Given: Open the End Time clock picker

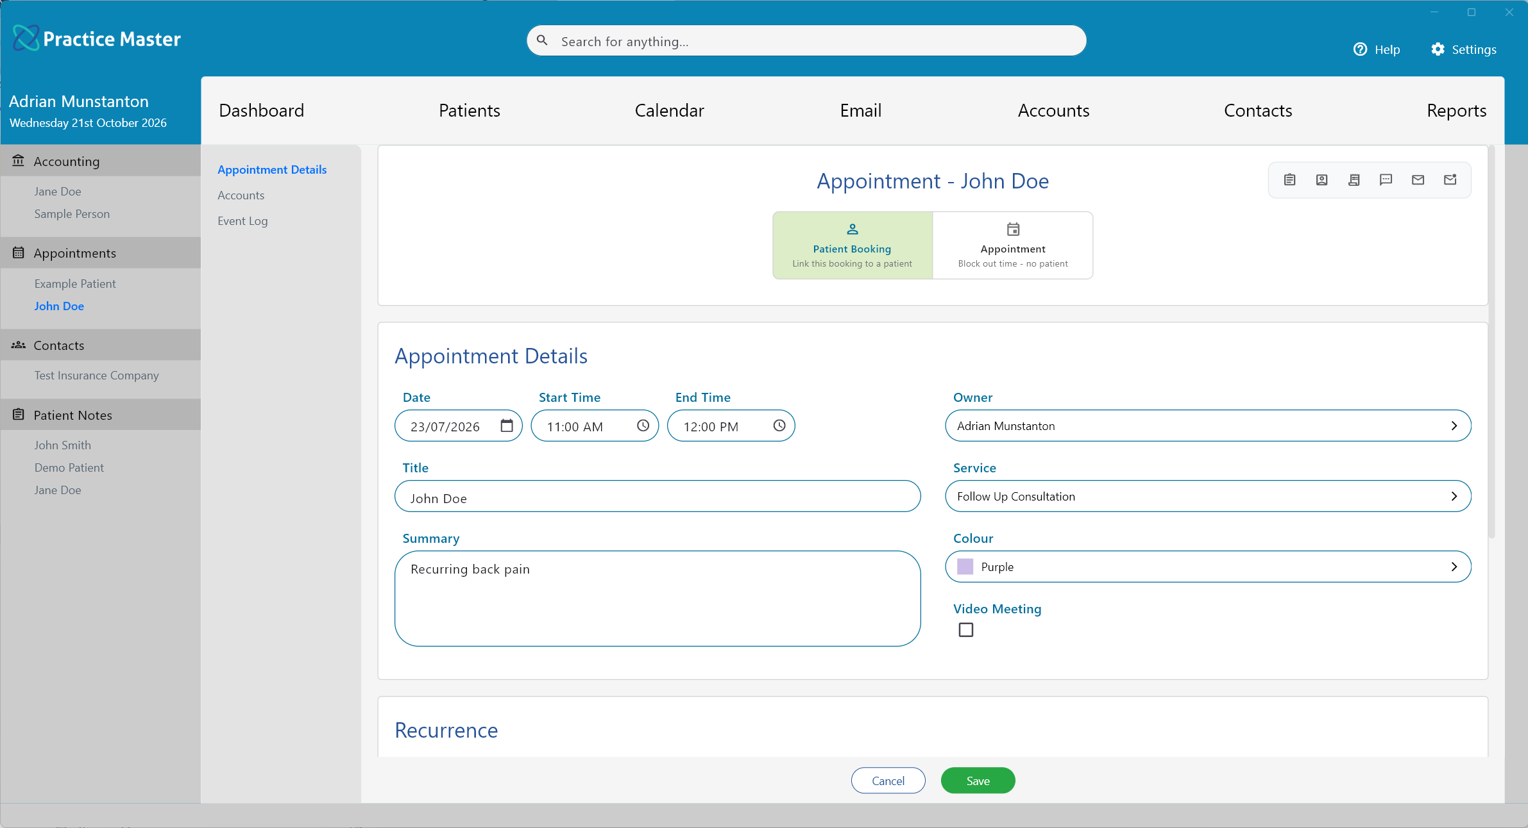Looking at the screenshot, I should (x=779, y=426).
